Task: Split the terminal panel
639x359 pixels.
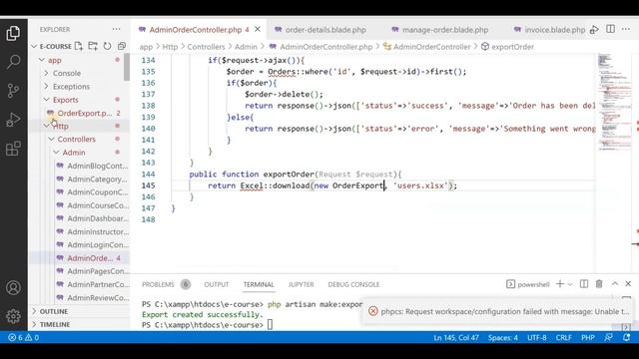Action: tap(584, 284)
